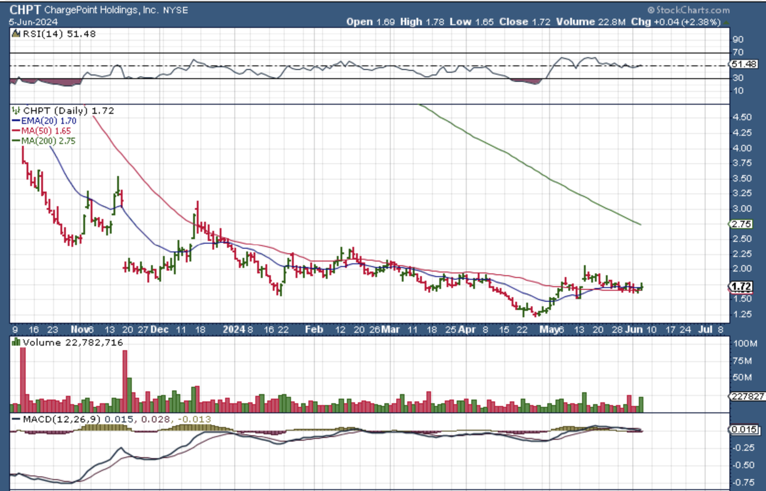This screenshot has height=491, width=766.
Task: Click the RSI(14) indicator icon
Action: 16,34
